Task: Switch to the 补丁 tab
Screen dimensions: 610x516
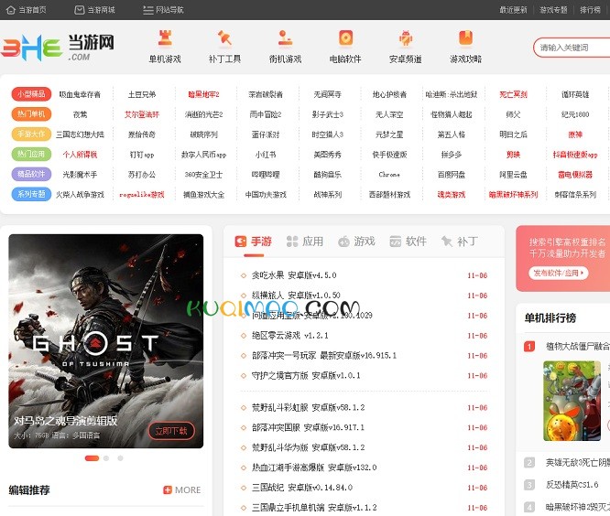Action: click(460, 242)
